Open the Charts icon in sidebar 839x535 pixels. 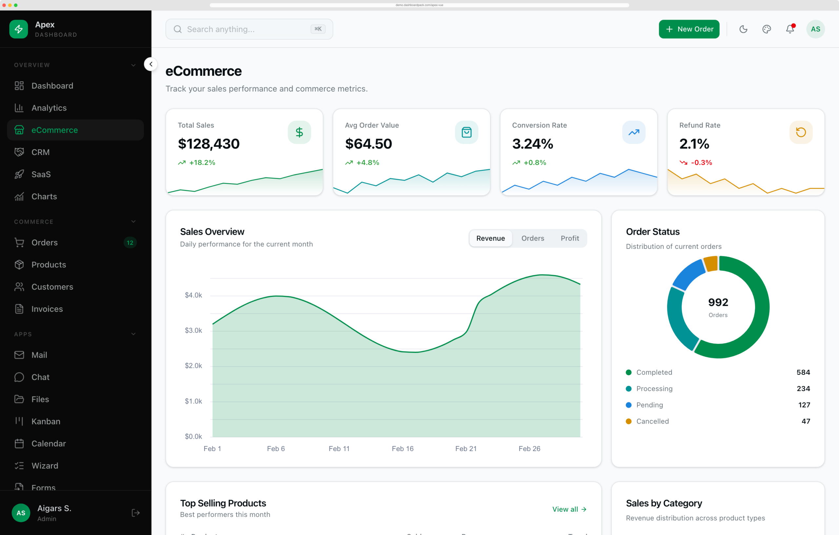pyautogui.click(x=19, y=197)
